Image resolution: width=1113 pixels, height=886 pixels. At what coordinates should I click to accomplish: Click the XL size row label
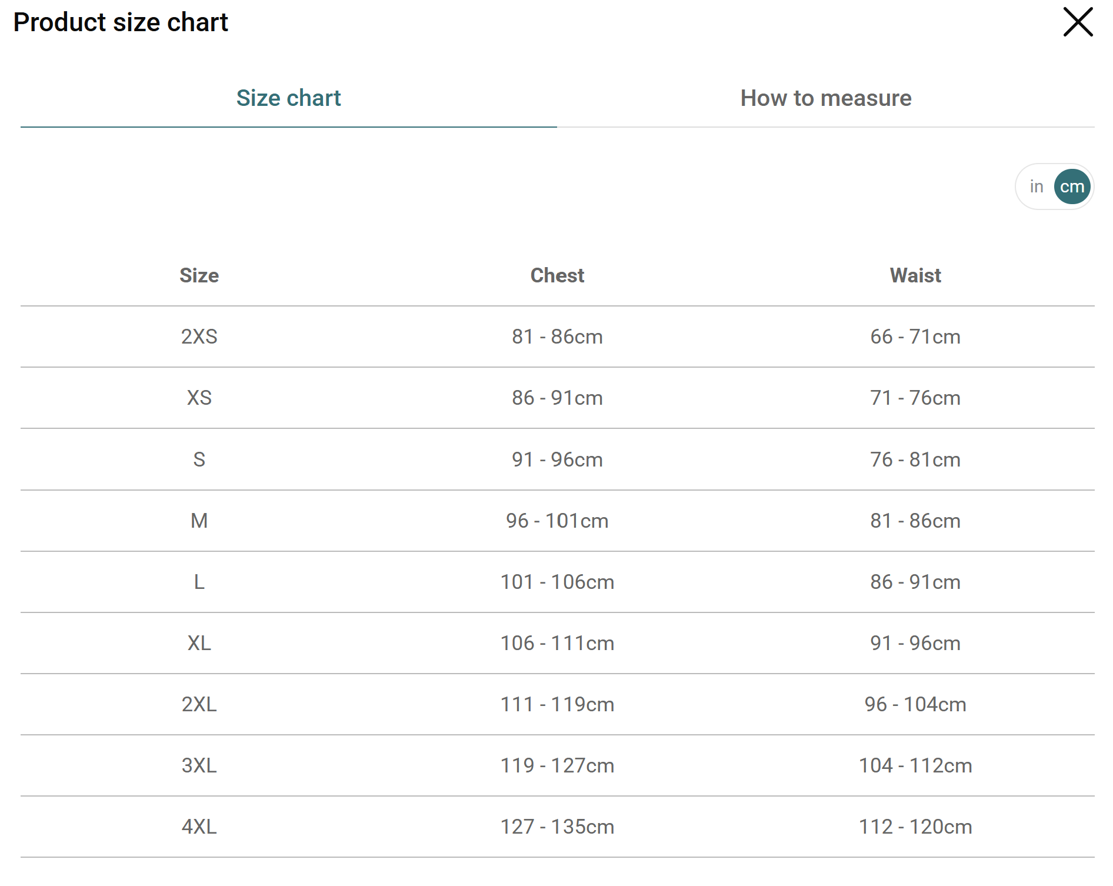coord(199,643)
